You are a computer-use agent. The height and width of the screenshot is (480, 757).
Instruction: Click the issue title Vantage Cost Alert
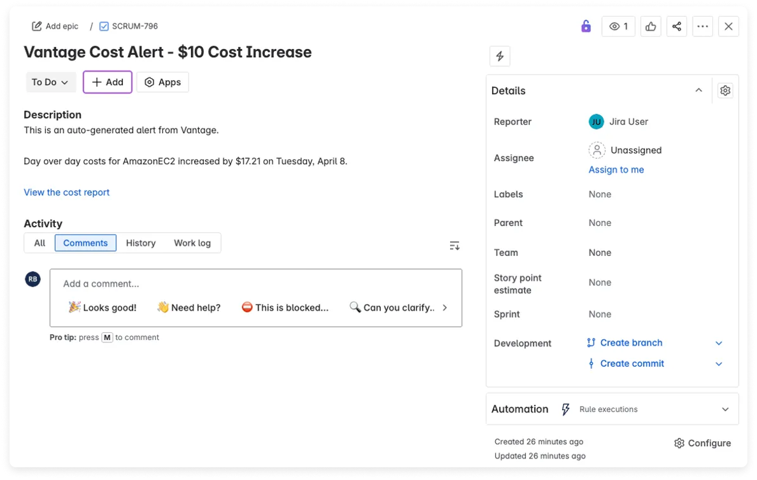pos(167,52)
